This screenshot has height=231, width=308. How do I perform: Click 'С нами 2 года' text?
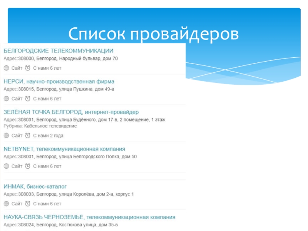pyautogui.click(x=48, y=136)
